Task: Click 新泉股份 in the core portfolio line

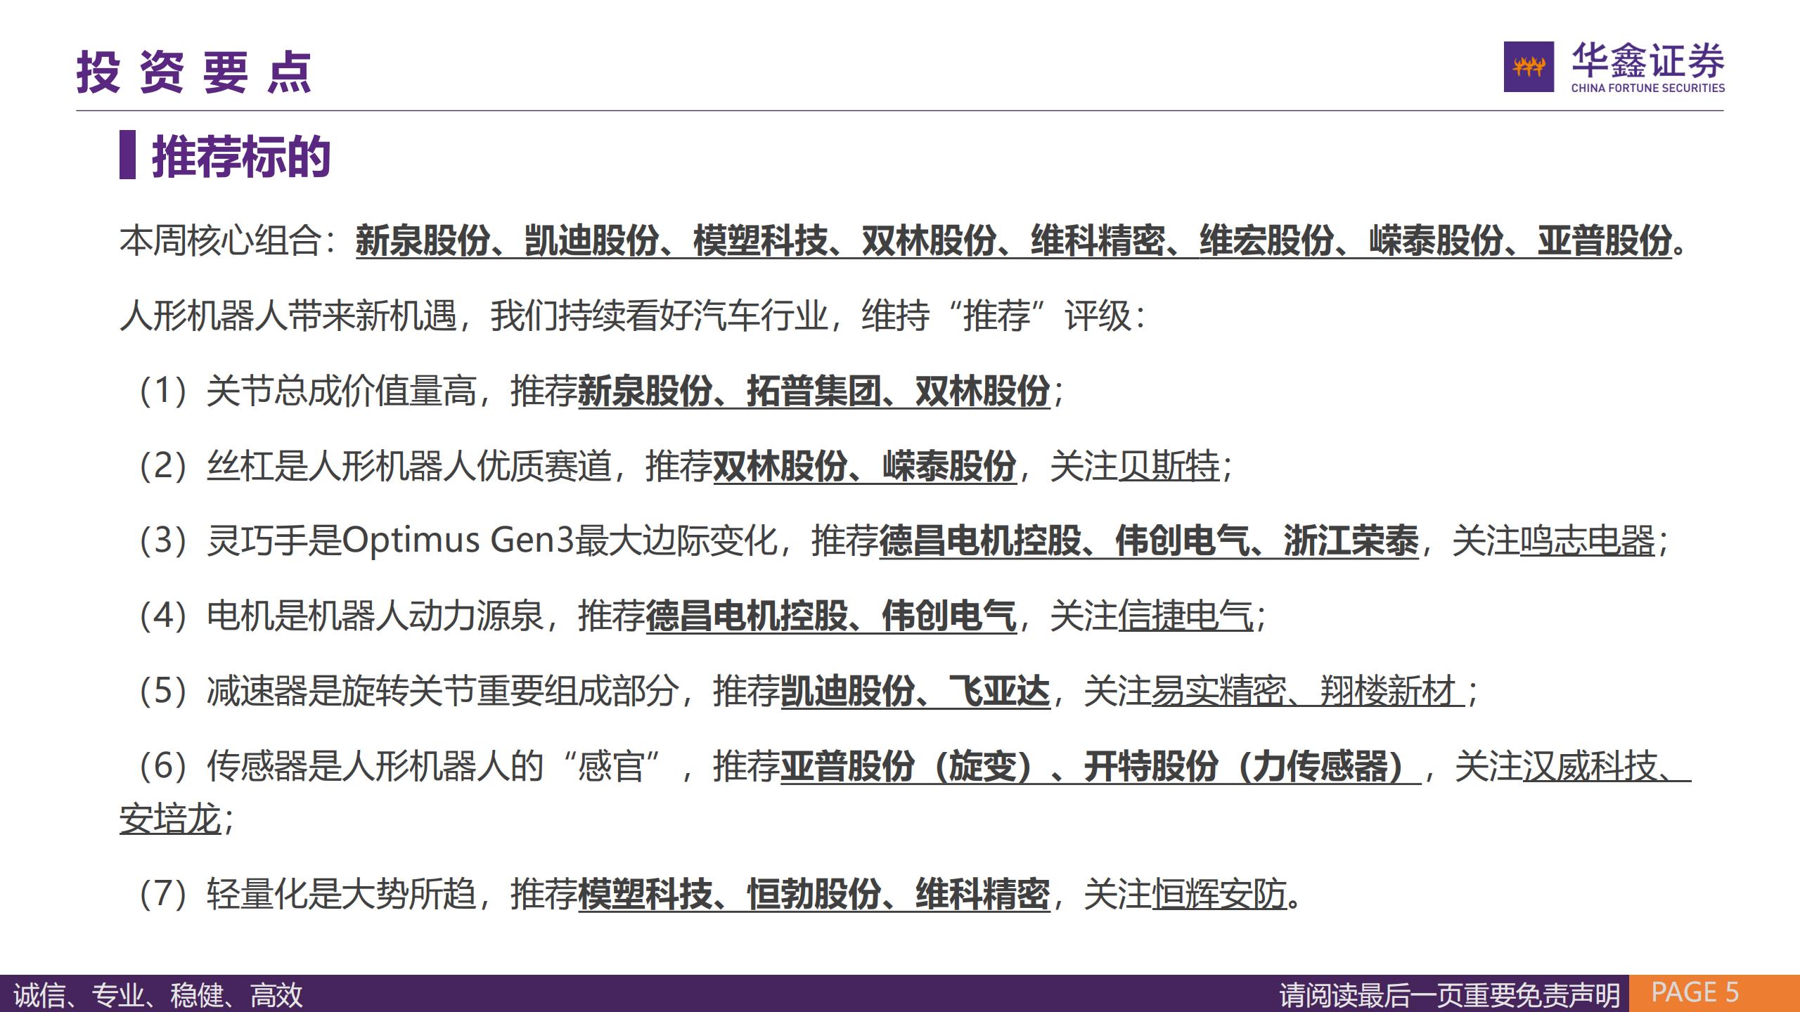Action: [423, 241]
